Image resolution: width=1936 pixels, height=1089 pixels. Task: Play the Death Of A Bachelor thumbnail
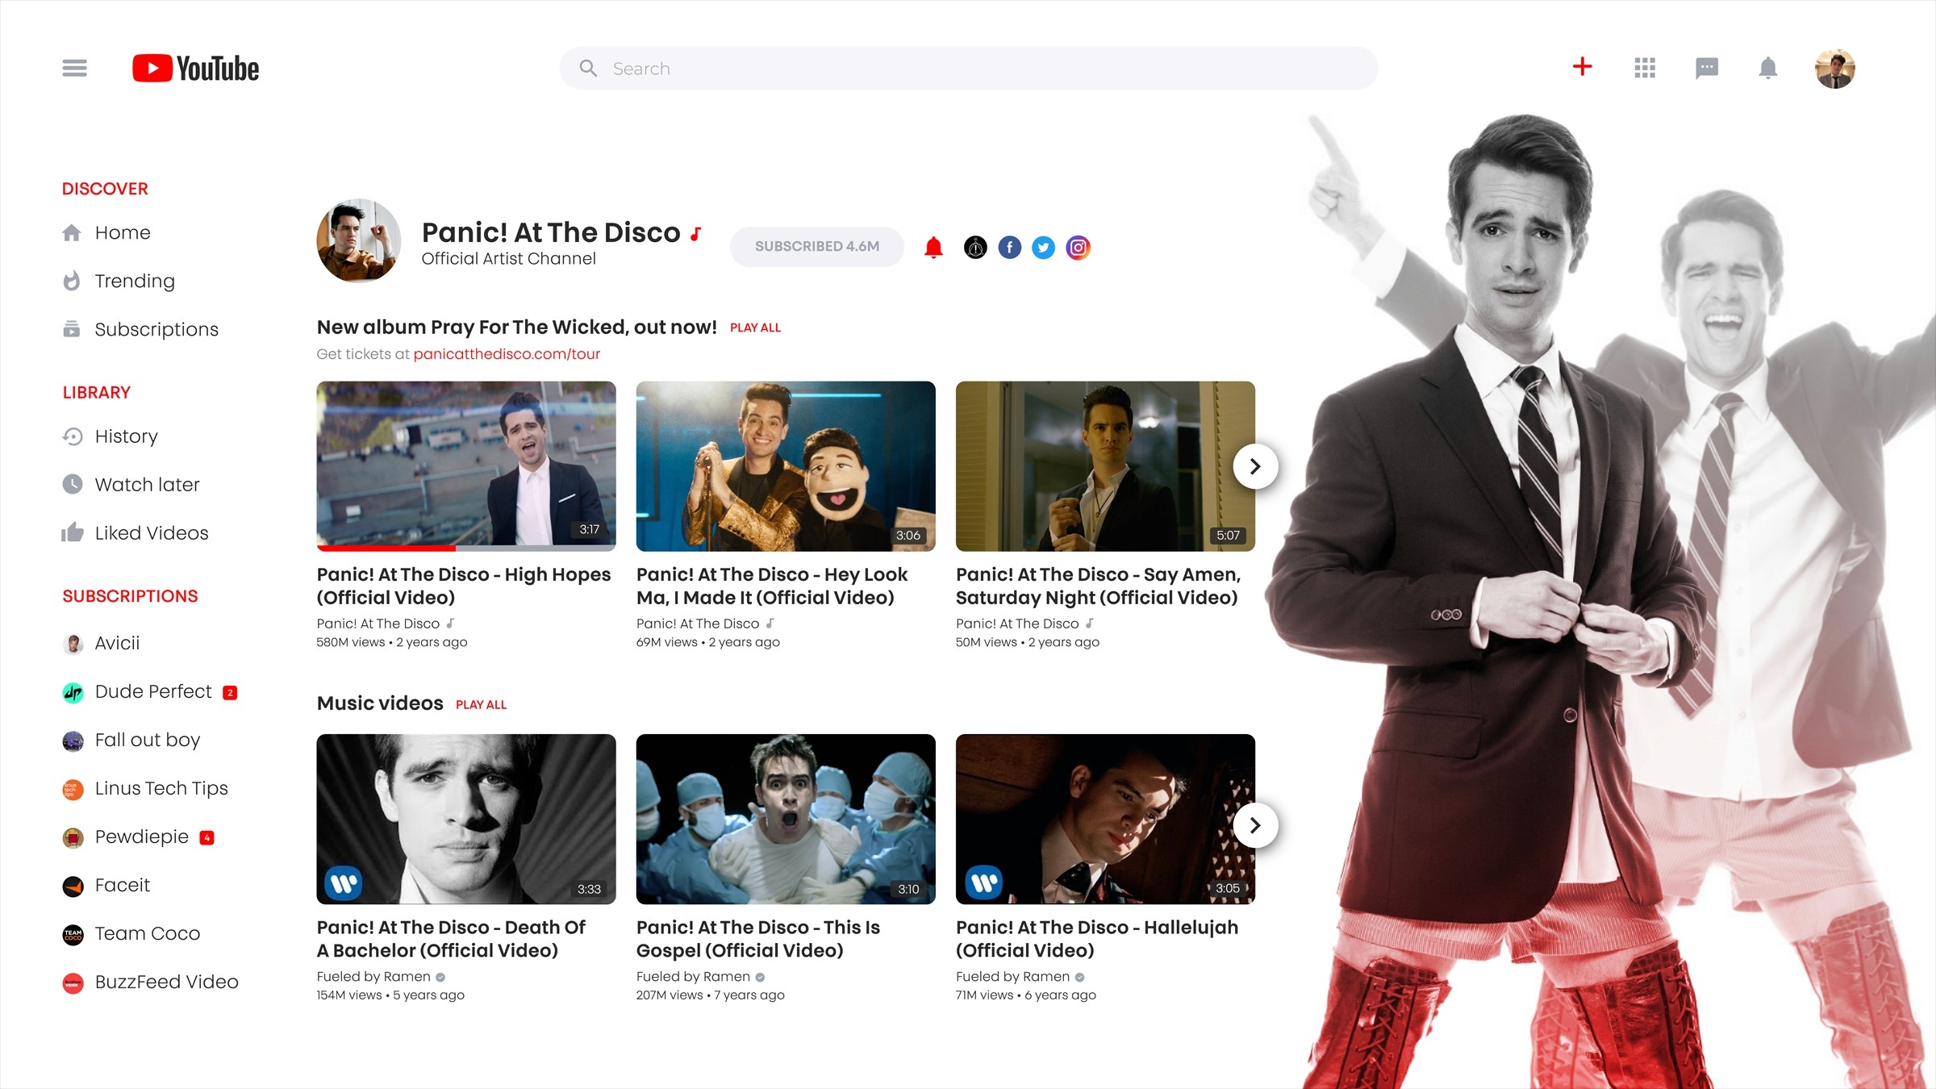[466, 819]
